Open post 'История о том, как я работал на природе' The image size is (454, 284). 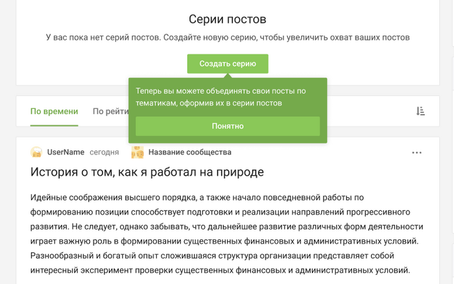click(147, 172)
